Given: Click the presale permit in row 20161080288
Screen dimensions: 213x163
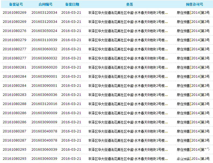Looking at the screenshot, I should coord(193,104).
